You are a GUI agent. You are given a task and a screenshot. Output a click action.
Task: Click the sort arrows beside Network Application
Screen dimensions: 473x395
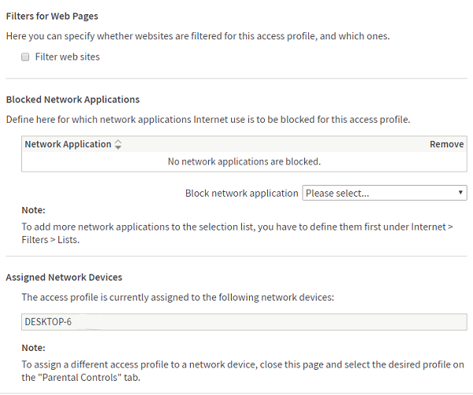coord(118,145)
